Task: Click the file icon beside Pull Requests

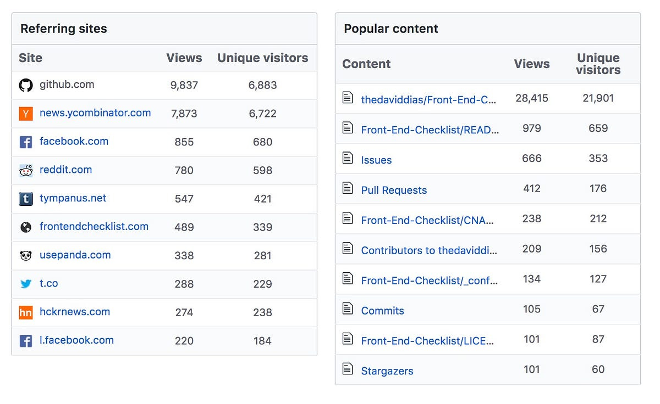Action: click(348, 188)
